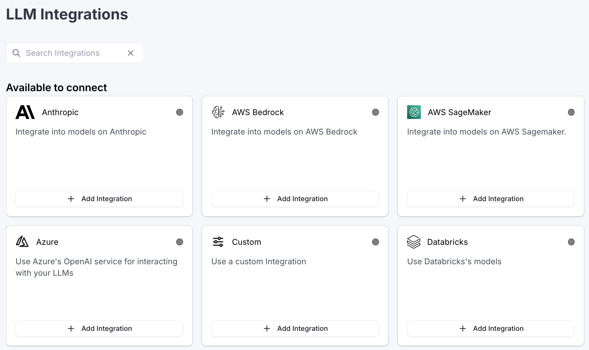This screenshot has height=350, width=589.
Task: Select the Databricks card title
Action: pos(447,242)
